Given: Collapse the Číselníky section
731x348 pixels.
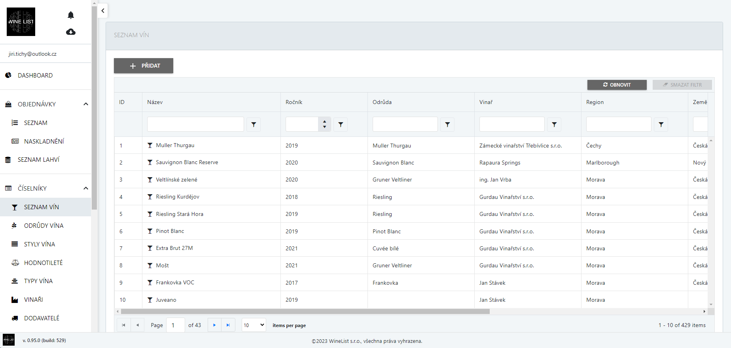Looking at the screenshot, I should (x=85, y=188).
